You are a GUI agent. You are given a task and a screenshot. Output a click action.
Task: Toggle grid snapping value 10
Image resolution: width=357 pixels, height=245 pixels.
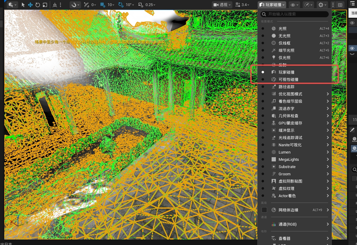pyautogui.click(x=107, y=5)
